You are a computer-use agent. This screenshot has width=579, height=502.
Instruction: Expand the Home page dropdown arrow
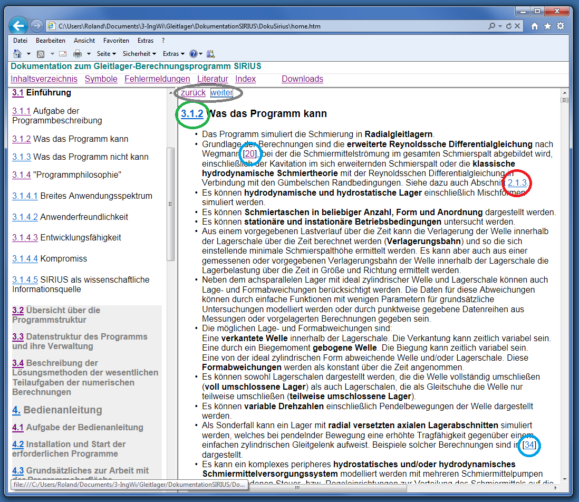(28, 54)
